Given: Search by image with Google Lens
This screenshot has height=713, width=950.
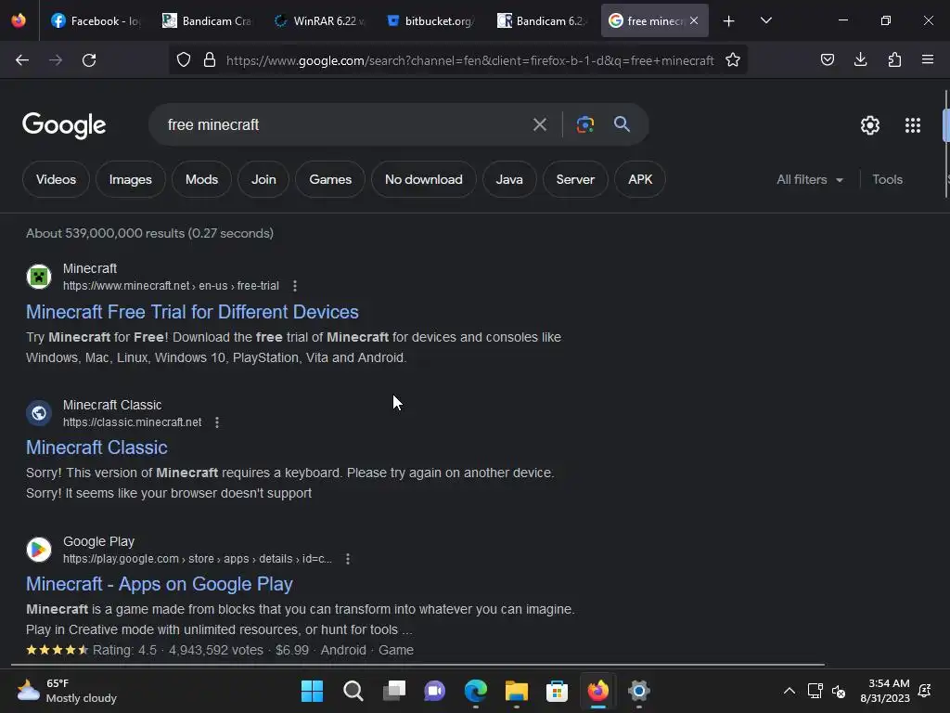Looking at the screenshot, I should [584, 125].
